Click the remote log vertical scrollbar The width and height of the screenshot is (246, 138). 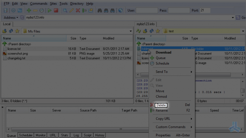(x=242, y=88)
